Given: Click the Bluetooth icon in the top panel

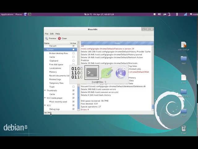Looking at the screenshot, I should [177, 14].
